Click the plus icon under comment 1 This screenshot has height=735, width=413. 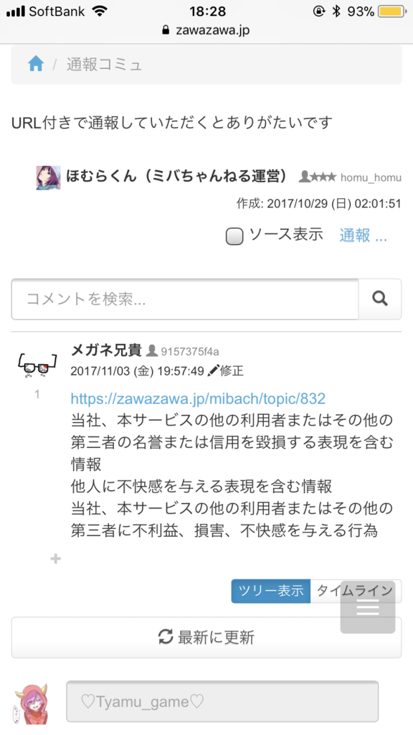[56, 558]
